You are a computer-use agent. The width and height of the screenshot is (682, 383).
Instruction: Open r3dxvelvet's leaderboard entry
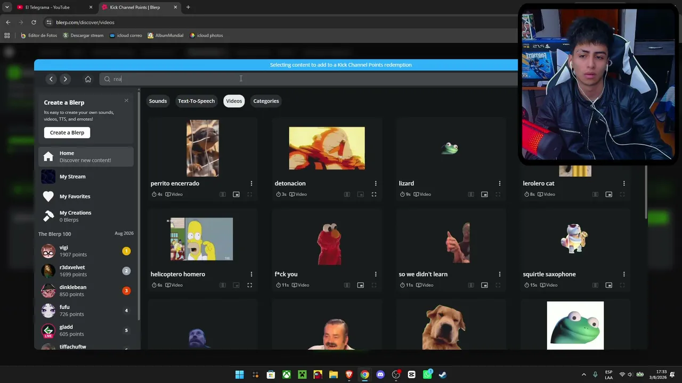pos(86,271)
